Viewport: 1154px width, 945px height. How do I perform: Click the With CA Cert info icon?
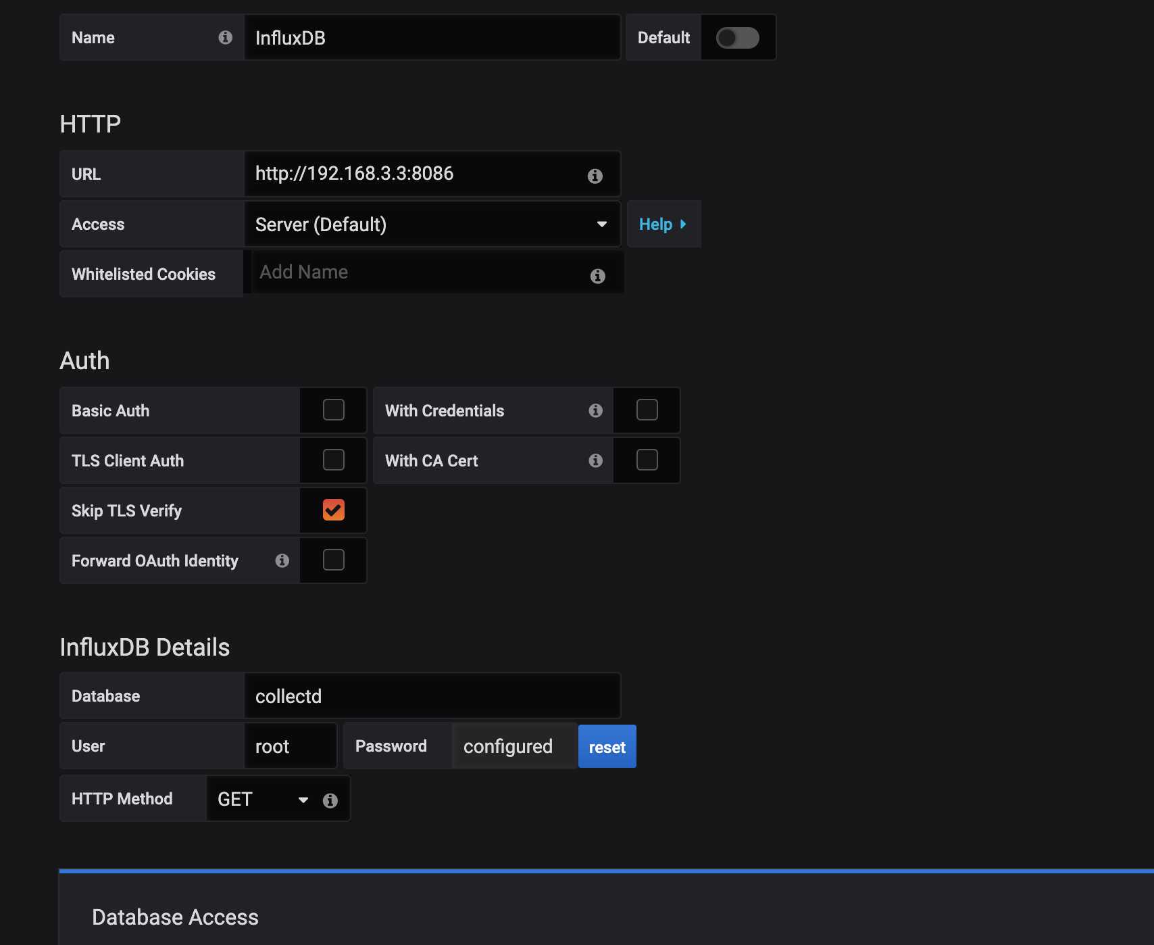(x=596, y=460)
